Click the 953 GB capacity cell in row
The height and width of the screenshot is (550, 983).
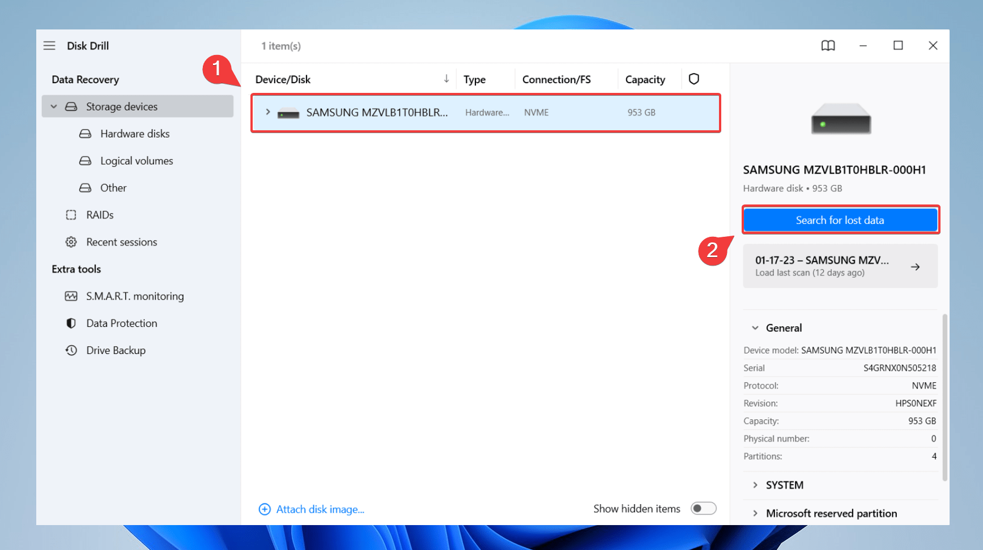point(641,112)
